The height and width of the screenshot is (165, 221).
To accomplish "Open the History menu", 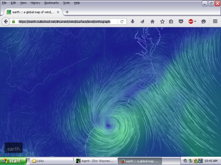I will [x=35, y=3].
